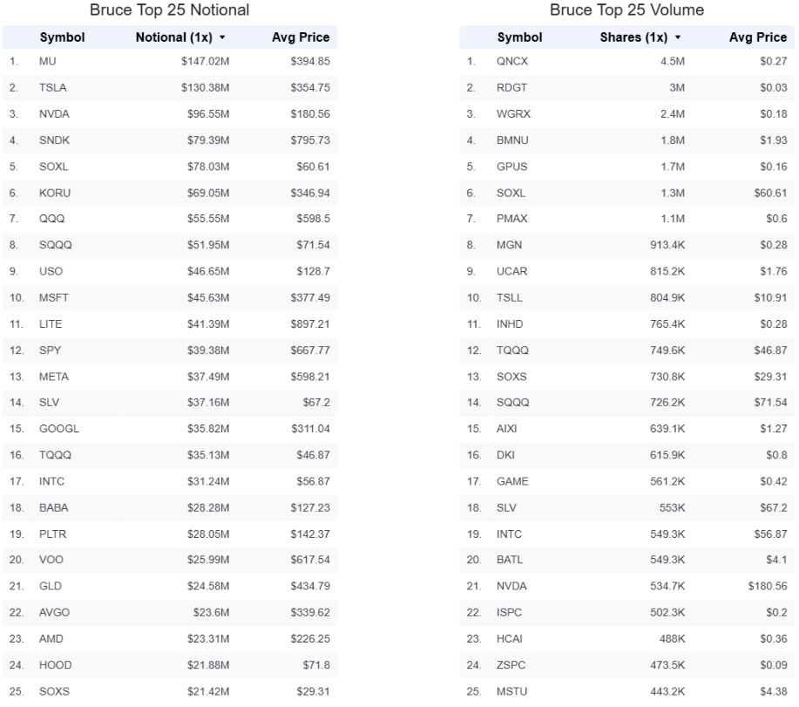Click the Shares (1x) sort arrow

click(678, 37)
